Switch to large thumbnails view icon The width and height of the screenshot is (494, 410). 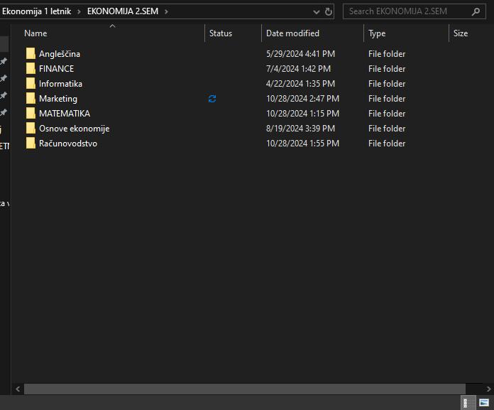[484, 403]
